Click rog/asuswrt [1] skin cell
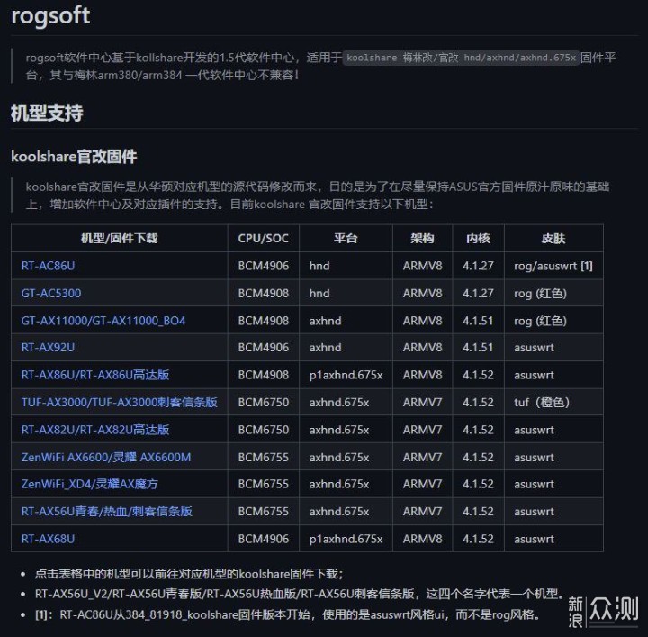648x637 pixels. (553, 266)
